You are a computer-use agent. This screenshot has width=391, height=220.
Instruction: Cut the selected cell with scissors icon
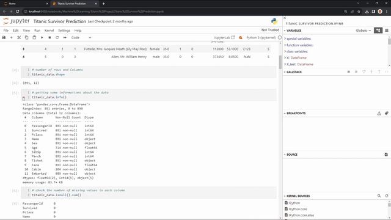point(19,38)
